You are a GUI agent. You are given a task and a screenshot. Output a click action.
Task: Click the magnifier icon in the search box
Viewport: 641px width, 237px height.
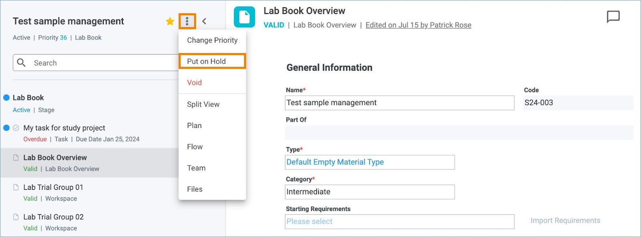22,63
